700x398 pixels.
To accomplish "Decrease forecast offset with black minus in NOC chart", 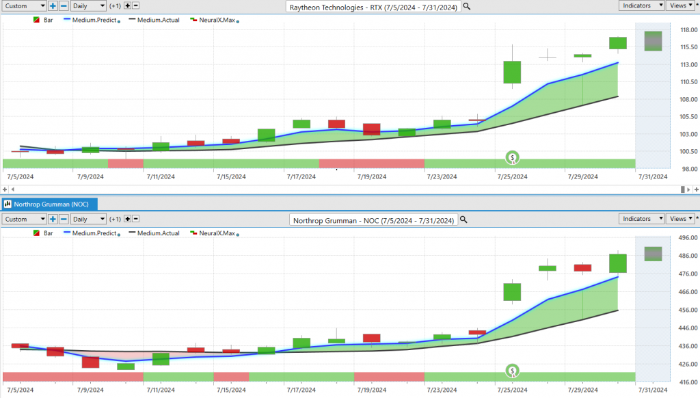I will (x=136, y=219).
